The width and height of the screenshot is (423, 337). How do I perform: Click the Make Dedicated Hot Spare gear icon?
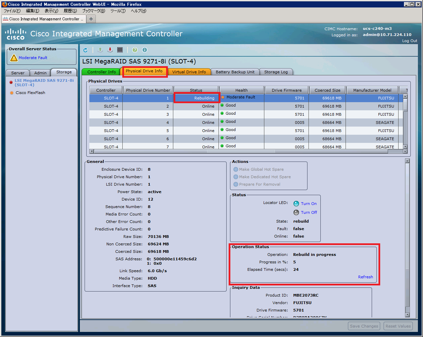tap(236, 177)
